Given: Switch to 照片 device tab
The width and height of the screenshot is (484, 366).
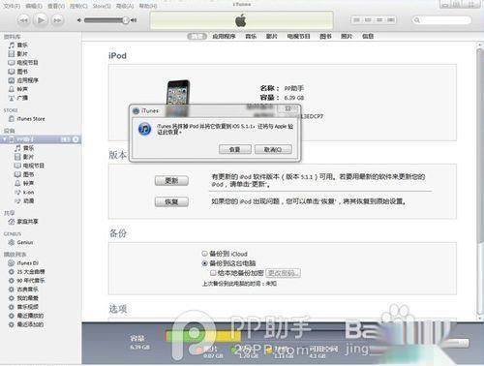Looking at the screenshot, I should tap(347, 36).
